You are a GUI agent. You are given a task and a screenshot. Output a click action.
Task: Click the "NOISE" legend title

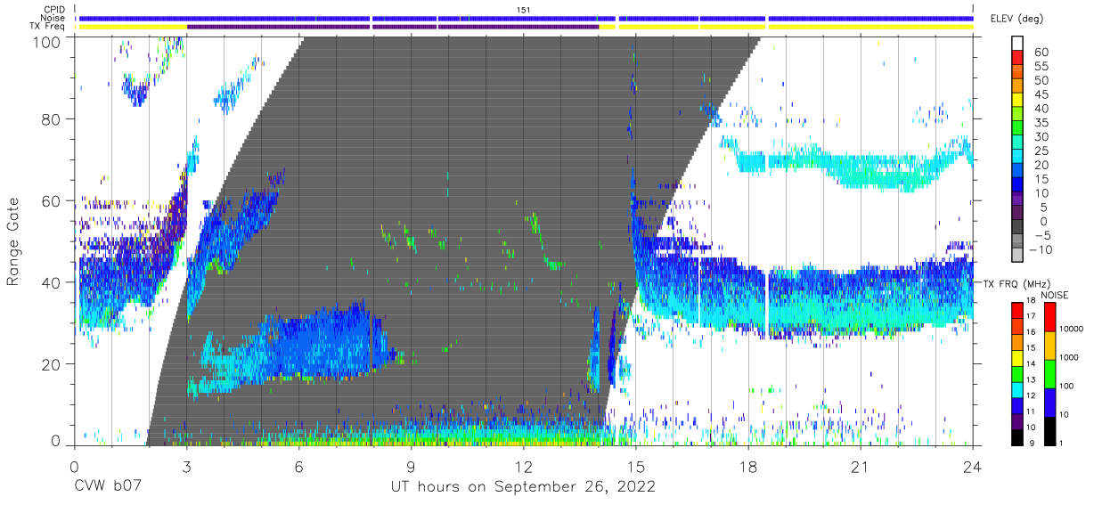(x=1057, y=295)
